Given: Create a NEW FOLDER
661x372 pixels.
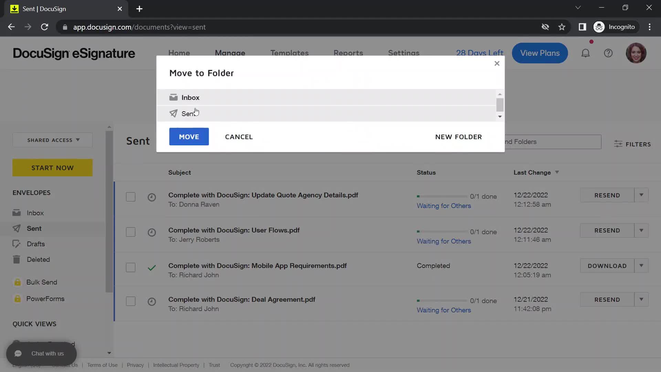Looking at the screenshot, I should (x=458, y=137).
